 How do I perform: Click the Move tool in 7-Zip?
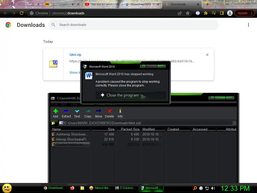pyautogui.click(x=98, y=113)
